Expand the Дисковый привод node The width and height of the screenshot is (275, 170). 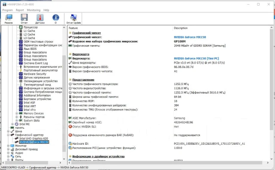pyautogui.click(x=8, y=149)
